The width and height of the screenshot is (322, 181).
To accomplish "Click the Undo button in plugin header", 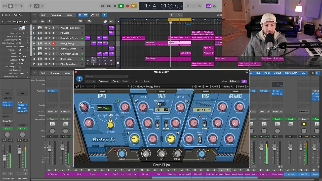I will (137, 81).
